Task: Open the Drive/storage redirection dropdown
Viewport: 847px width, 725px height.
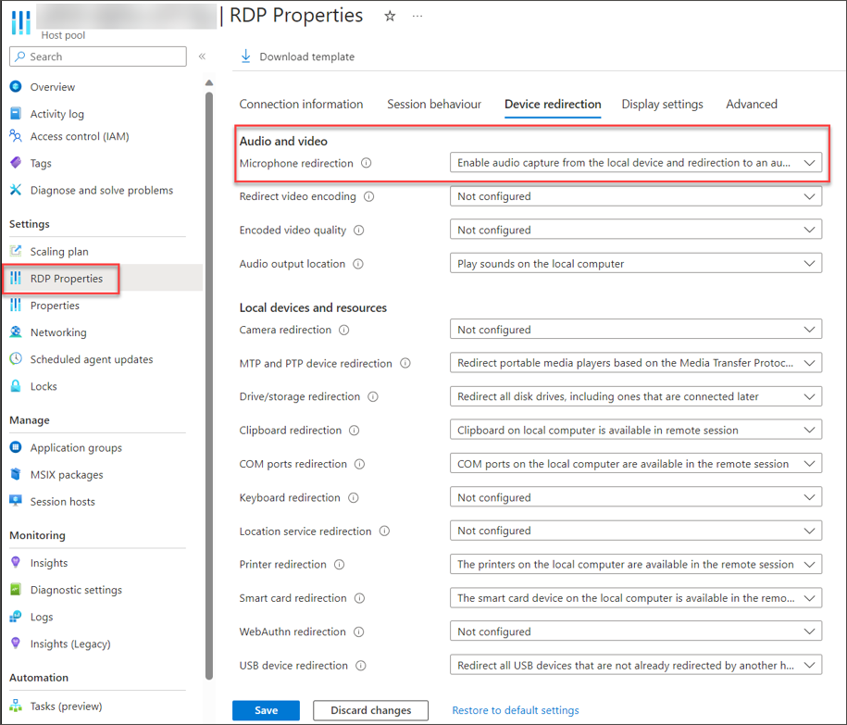Action: coord(636,396)
